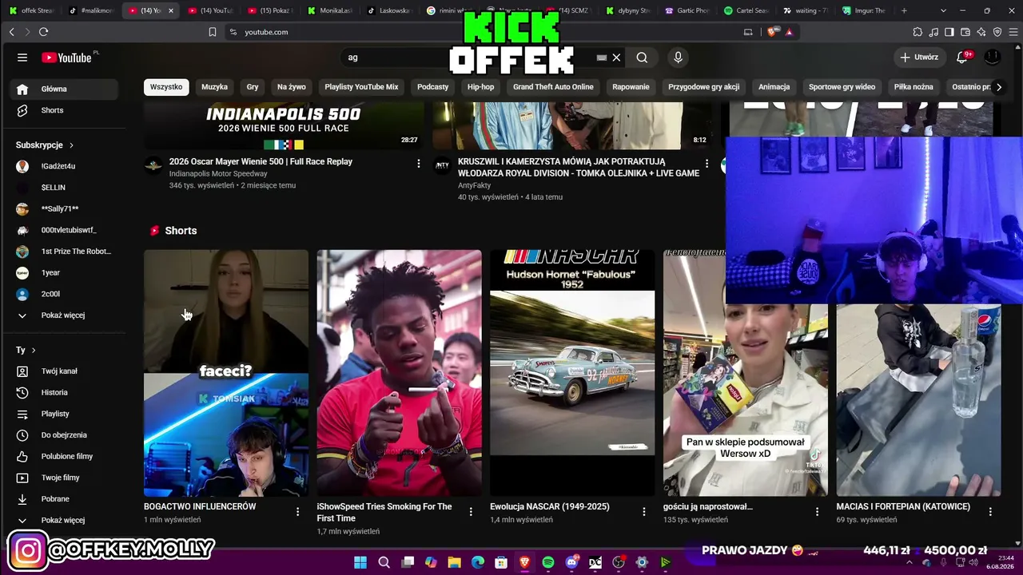Play the Hudson Hornet NASCAR short thumbnail

point(572,373)
